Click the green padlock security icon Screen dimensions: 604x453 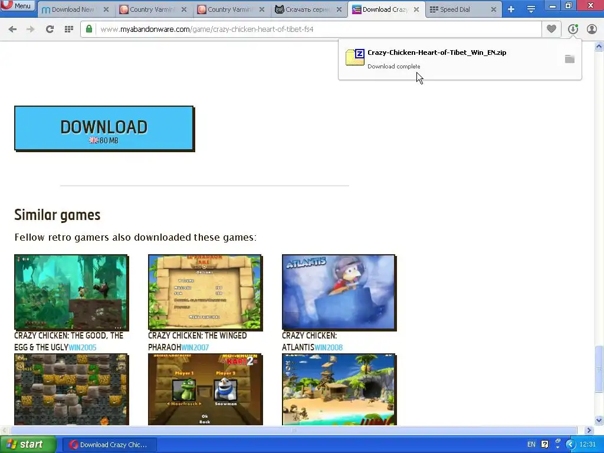click(x=89, y=29)
